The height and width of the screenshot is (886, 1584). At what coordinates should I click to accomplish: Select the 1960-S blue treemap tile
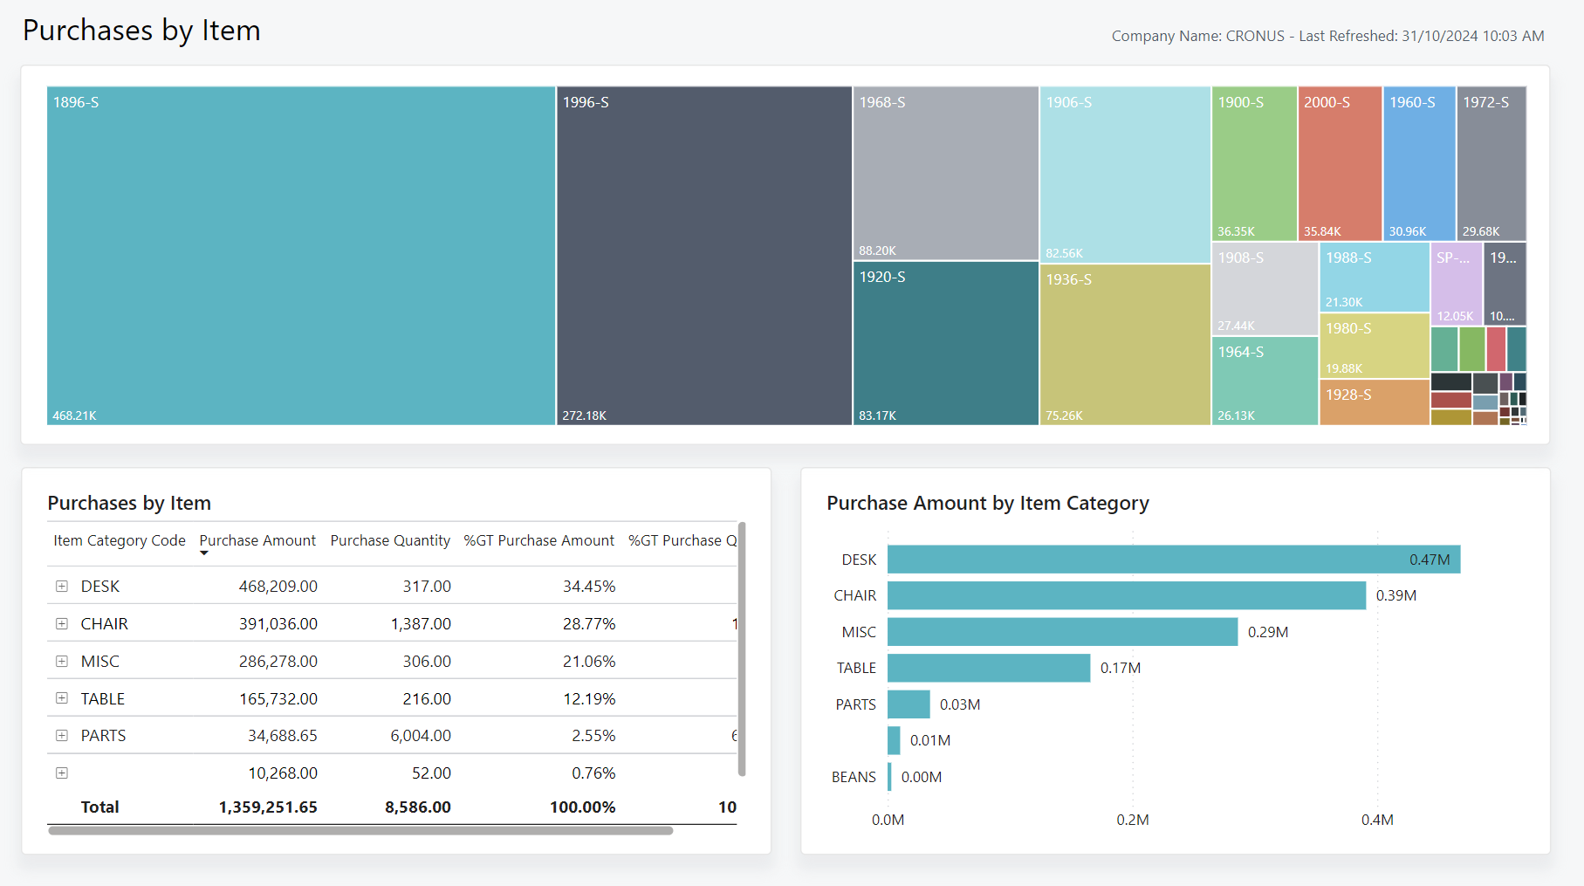coord(1419,163)
